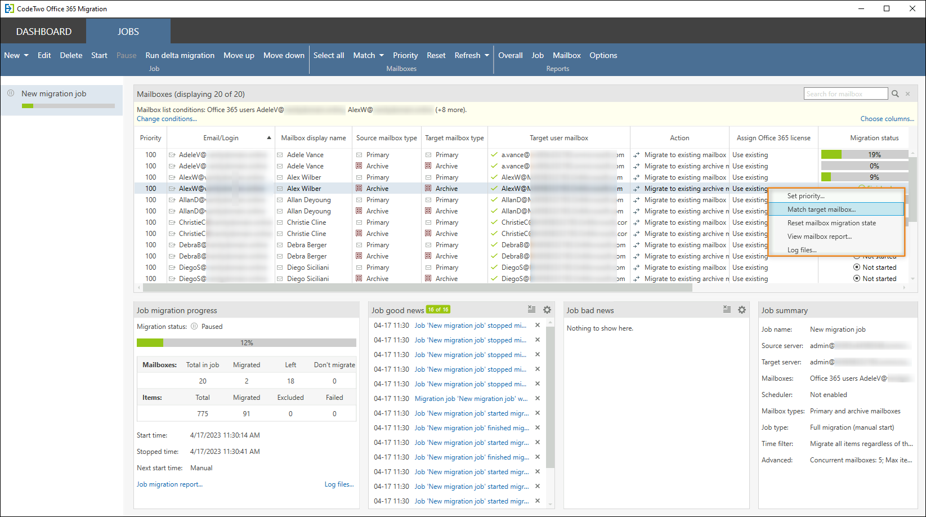Click Move up in the toolbar
Image resolution: width=926 pixels, height=517 pixels.
[x=239, y=55]
